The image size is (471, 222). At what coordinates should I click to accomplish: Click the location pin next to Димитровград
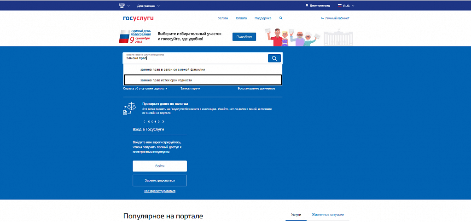pos(307,6)
